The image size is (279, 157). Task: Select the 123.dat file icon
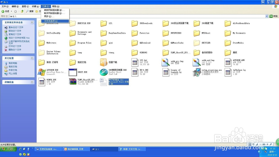[135, 63]
